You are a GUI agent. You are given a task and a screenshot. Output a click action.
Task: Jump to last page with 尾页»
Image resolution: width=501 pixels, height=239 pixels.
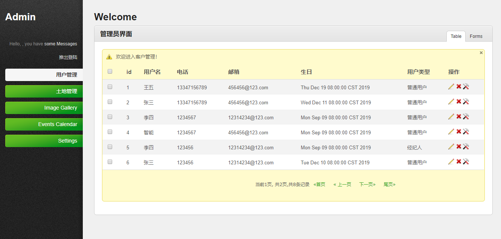point(389,185)
